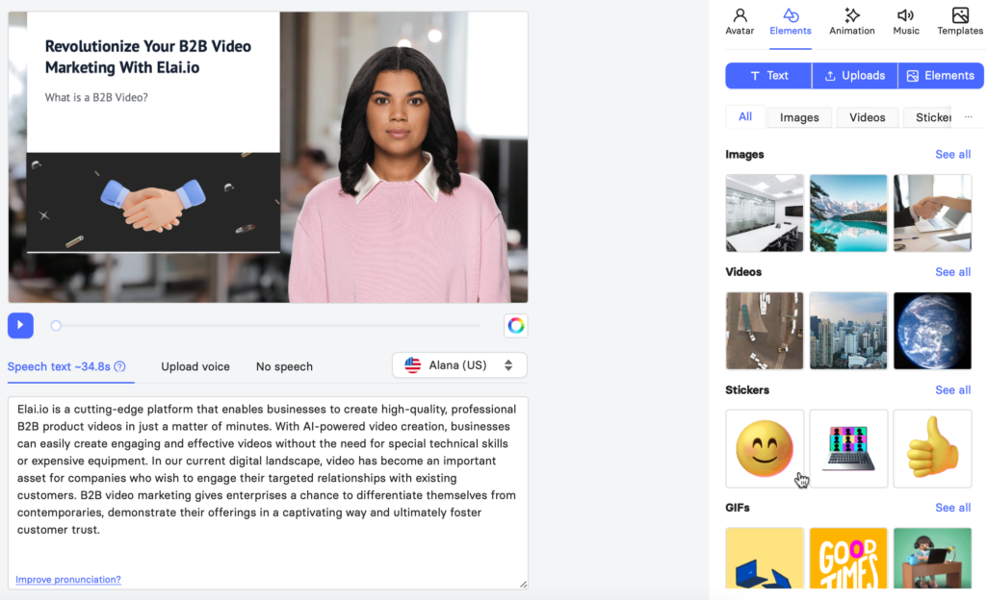Add the thumbs up sticker
986x600 pixels.
coord(932,449)
